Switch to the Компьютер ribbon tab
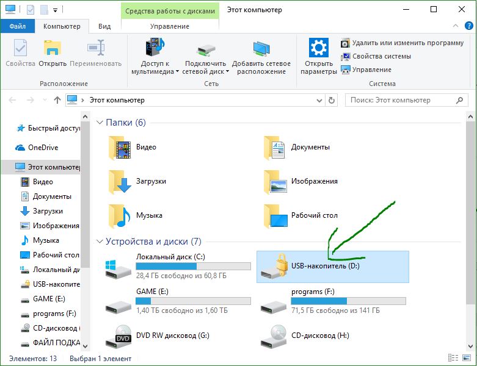 pyautogui.click(x=62, y=26)
